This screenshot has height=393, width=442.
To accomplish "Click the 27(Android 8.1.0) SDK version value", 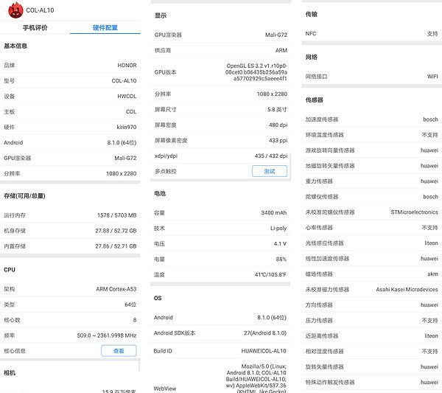I will click(x=265, y=333).
